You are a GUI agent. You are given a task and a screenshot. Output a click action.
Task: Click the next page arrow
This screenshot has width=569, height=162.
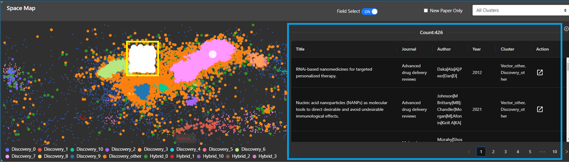coord(567,152)
